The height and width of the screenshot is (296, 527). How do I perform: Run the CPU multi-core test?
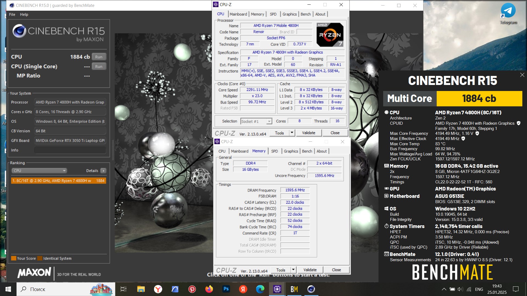coord(99,57)
